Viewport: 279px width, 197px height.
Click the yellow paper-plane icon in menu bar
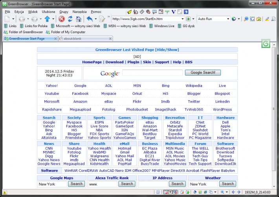coord(129,12)
